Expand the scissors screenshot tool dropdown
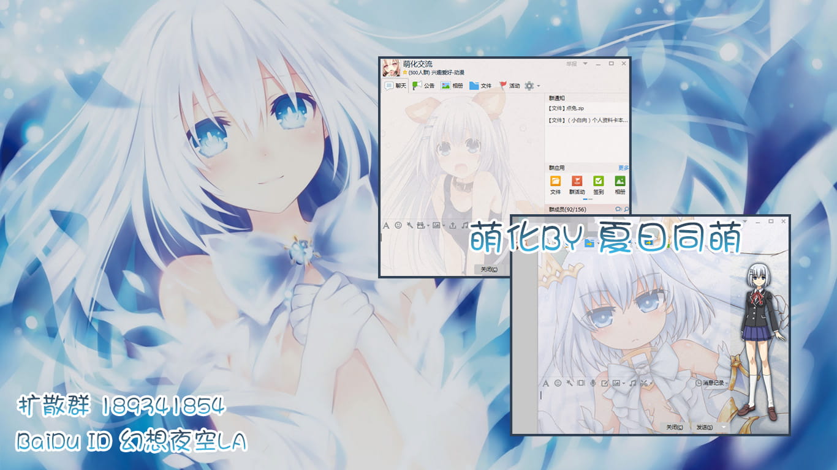Viewport: 837px width, 470px height. click(653, 384)
